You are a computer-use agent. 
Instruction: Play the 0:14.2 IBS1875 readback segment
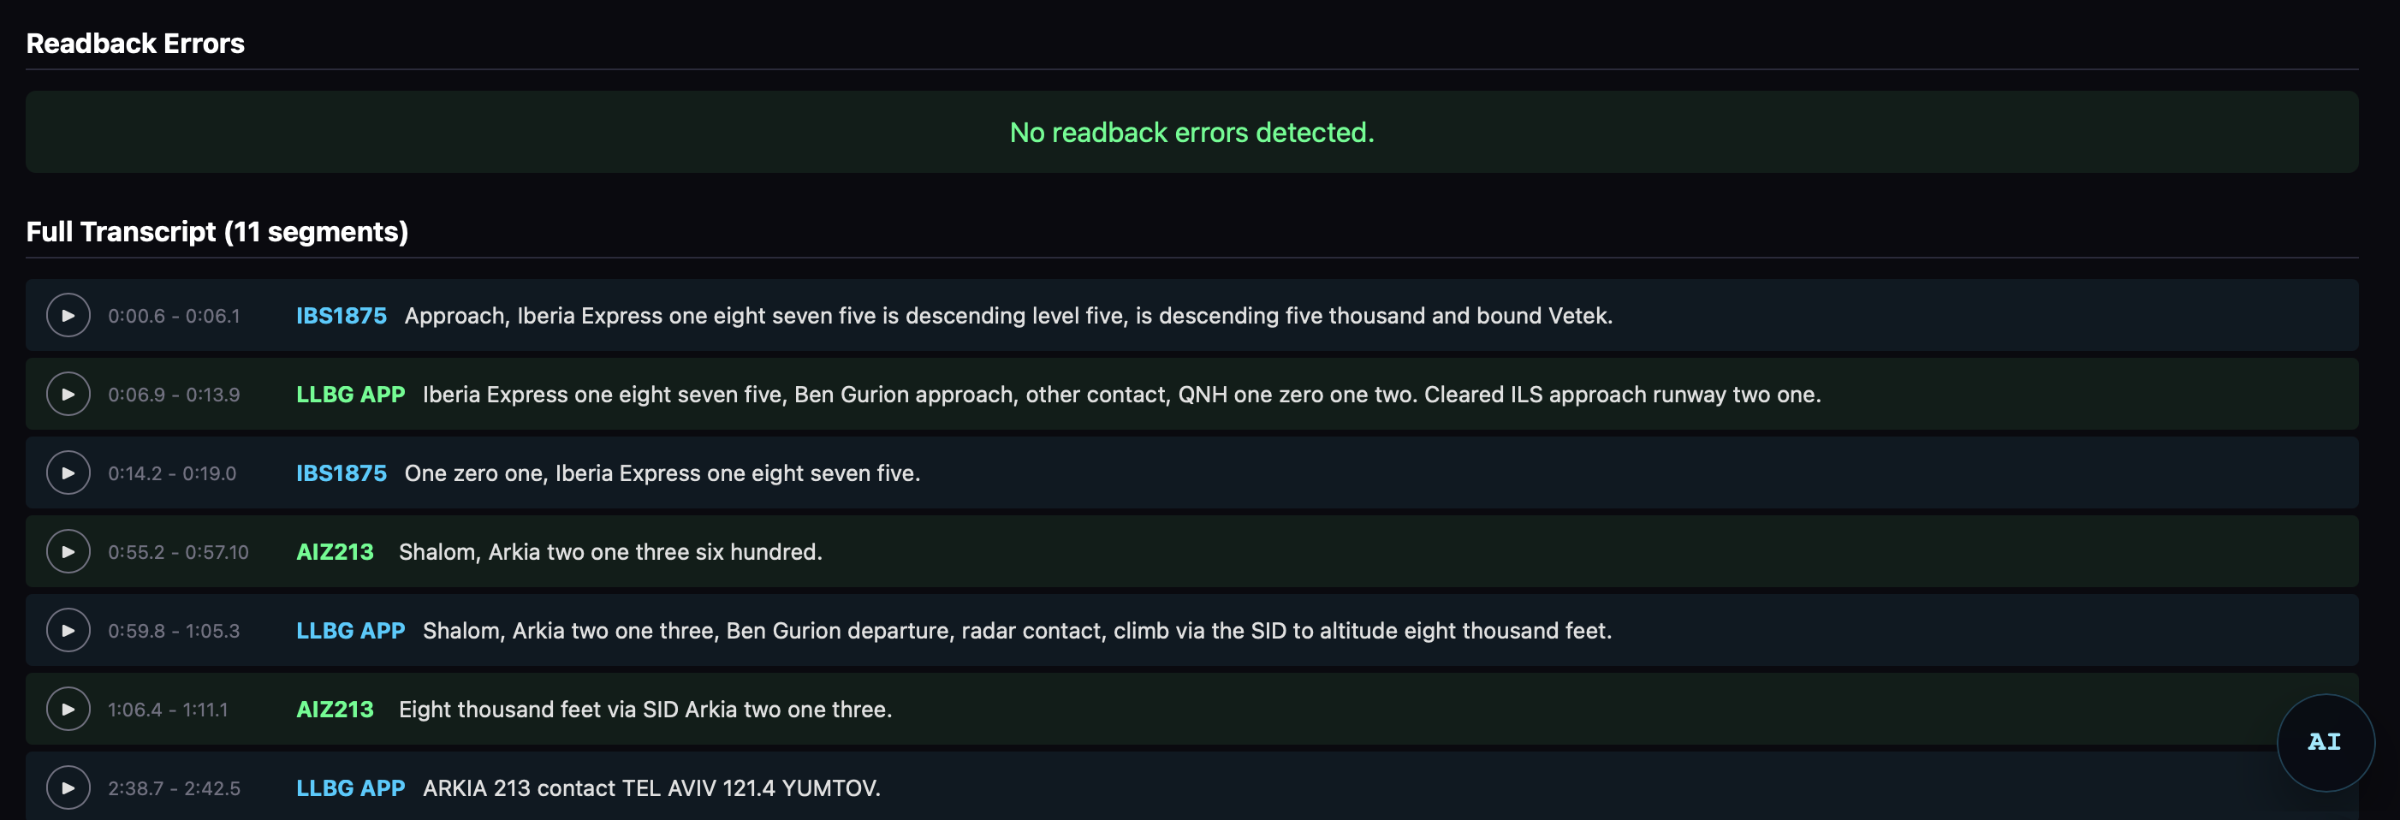pos(68,472)
